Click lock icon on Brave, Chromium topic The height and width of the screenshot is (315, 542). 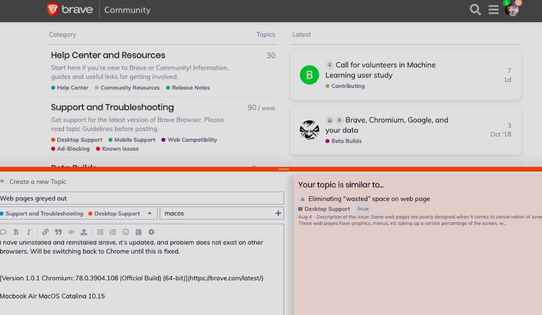pyautogui.click(x=329, y=120)
